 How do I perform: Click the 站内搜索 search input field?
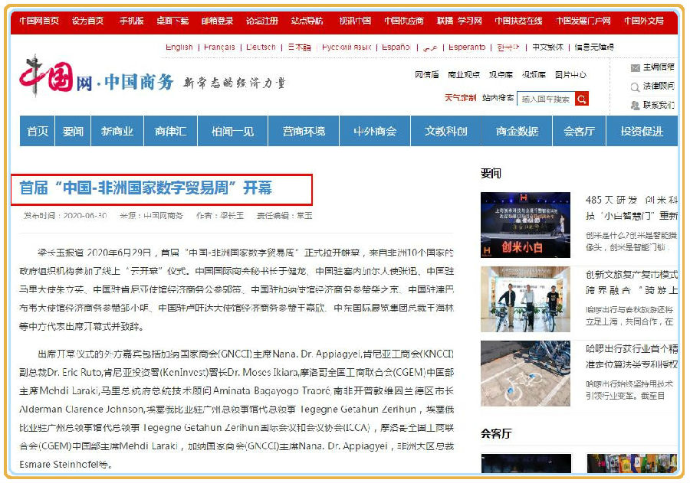(545, 99)
